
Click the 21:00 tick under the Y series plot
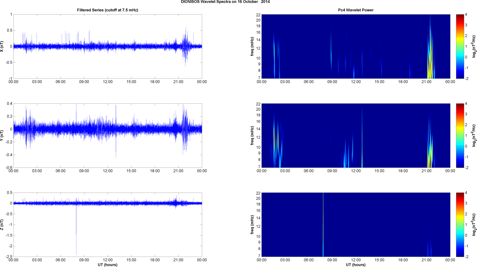(178, 171)
